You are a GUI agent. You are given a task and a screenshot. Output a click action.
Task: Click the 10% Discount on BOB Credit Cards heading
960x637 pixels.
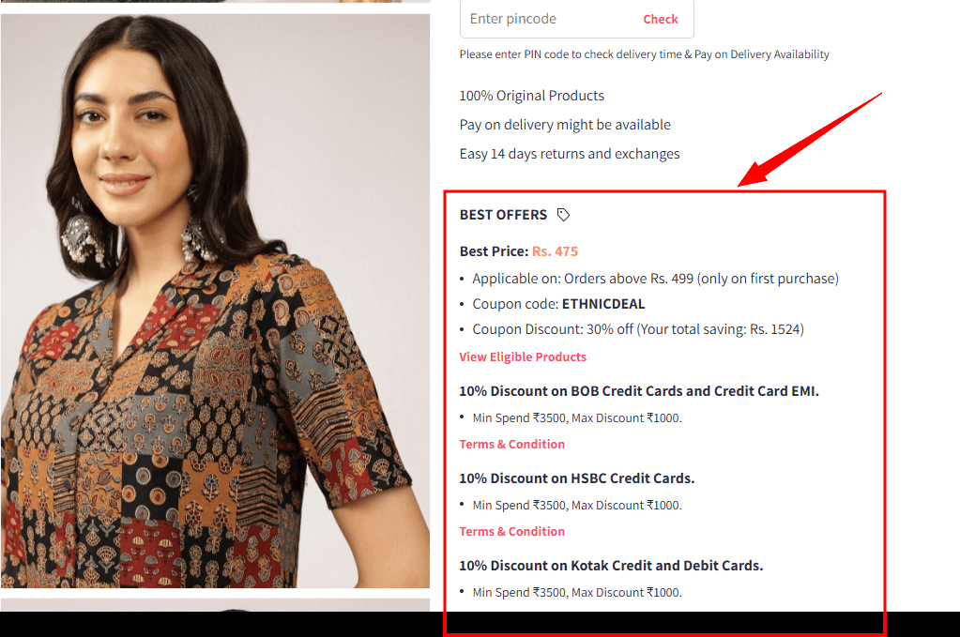coord(638,391)
